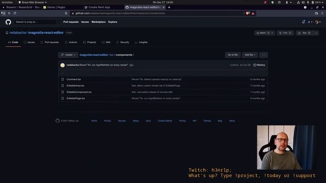Image resolution: width=326 pixels, height=183 pixels.
Task: Open the create new plus dropdown
Action: point(310,22)
